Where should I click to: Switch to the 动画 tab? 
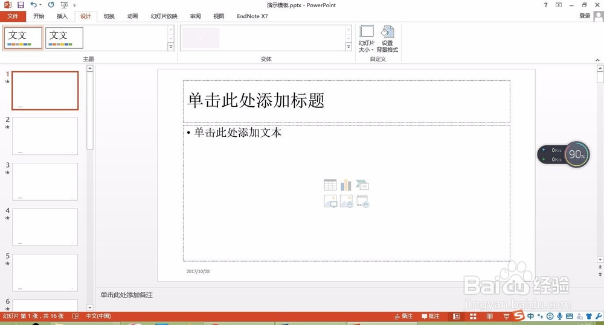(x=132, y=16)
